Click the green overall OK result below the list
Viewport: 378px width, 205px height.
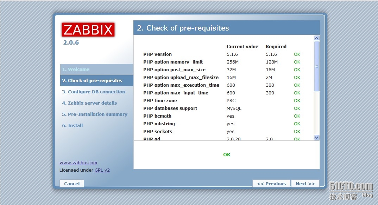coord(227,154)
